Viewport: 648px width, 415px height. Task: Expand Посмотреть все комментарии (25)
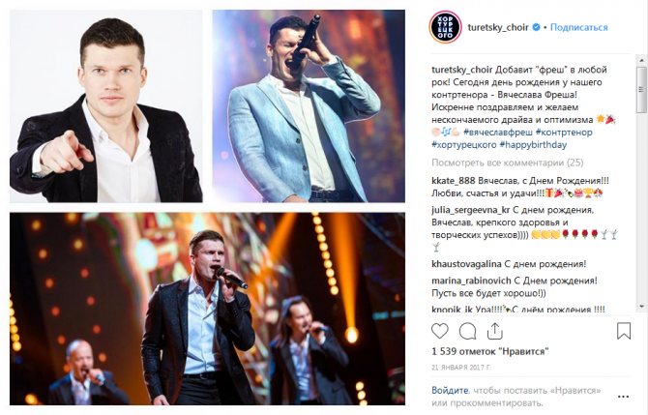(508, 163)
